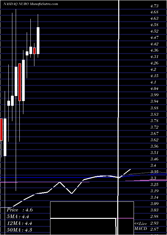Click the 3.51 price axis label
167x235 pixels.
pyautogui.click(x=154, y=152)
